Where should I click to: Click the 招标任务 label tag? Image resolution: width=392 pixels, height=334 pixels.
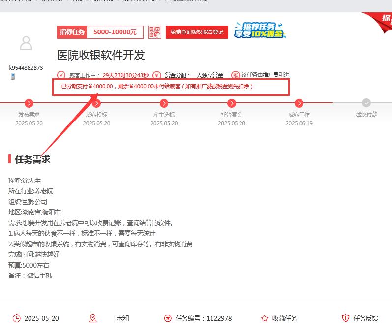(x=72, y=32)
